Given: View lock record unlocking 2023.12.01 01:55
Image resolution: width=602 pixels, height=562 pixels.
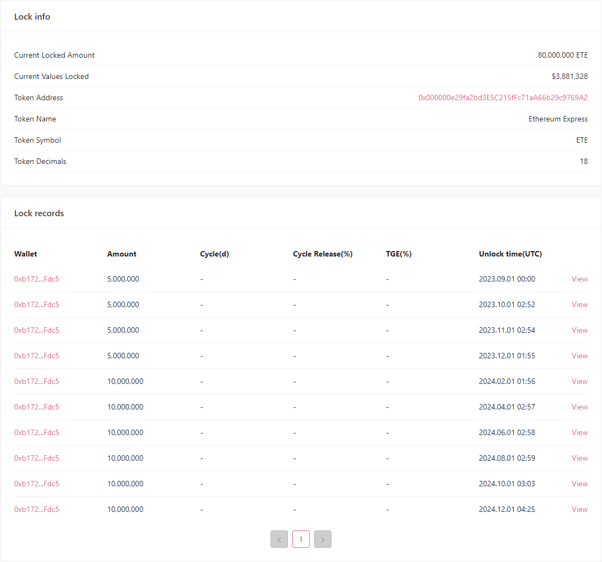Looking at the screenshot, I should click(x=580, y=356).
